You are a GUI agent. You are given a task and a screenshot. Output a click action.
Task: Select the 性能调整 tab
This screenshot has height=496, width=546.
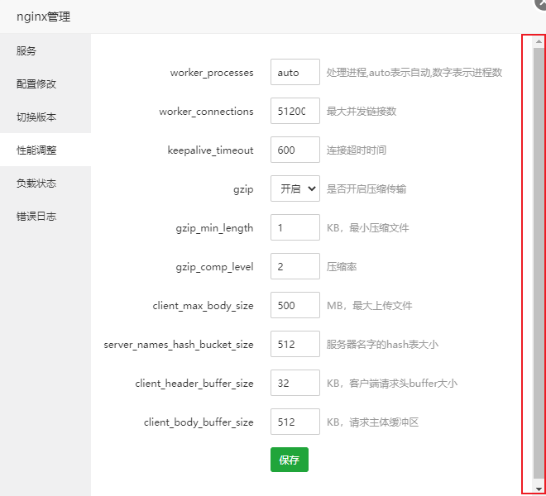[45, 150]
